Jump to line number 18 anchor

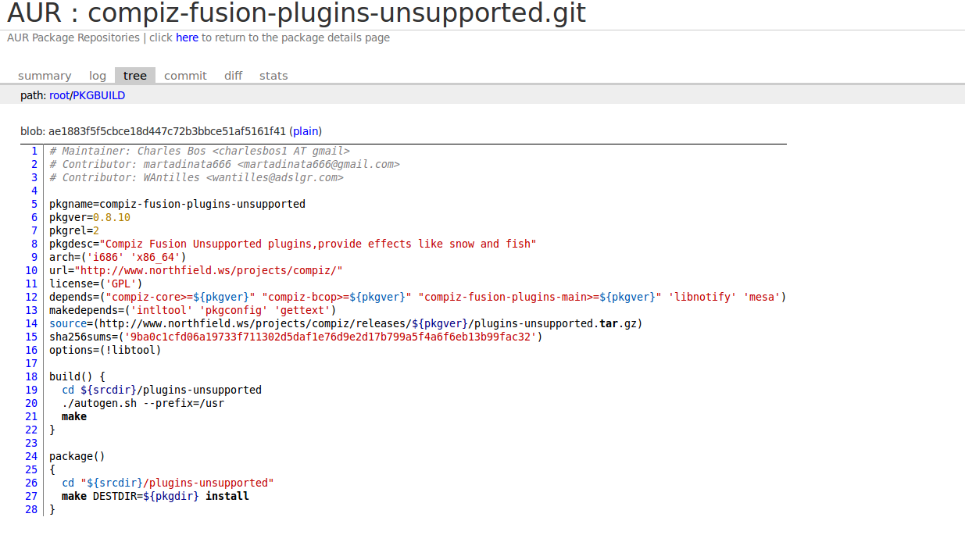click(x=31, y=376)
